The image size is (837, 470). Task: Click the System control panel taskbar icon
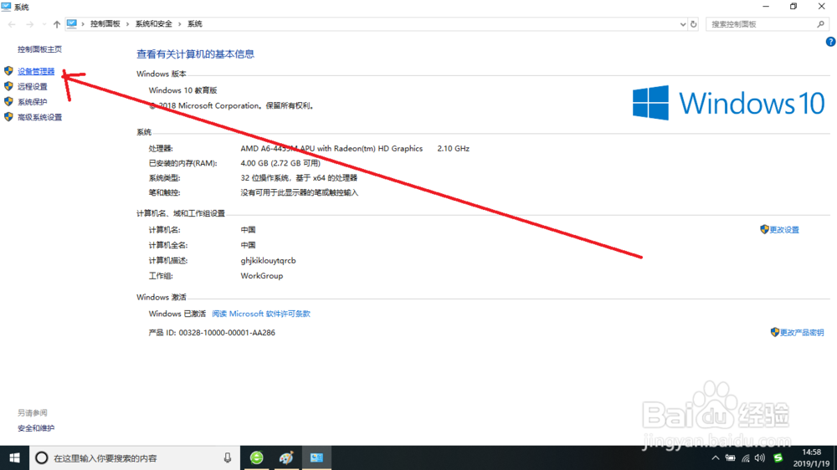316,457
